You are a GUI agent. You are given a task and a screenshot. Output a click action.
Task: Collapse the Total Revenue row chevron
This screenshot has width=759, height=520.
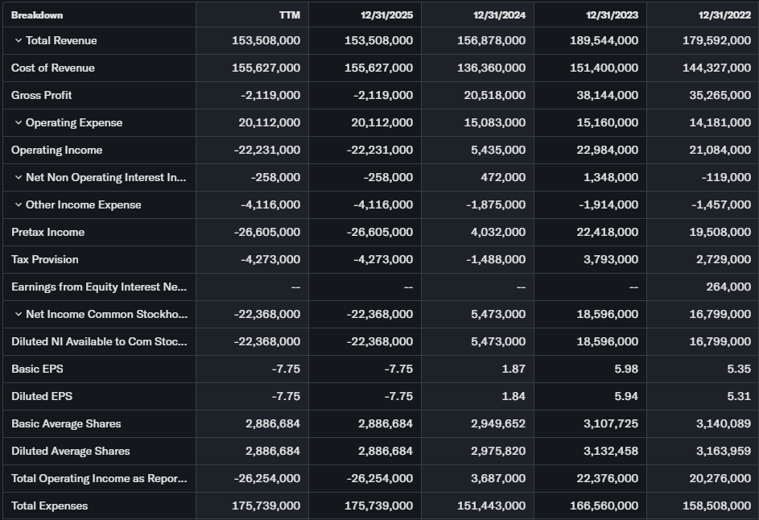pyautogui.click(x=18, y=41)
